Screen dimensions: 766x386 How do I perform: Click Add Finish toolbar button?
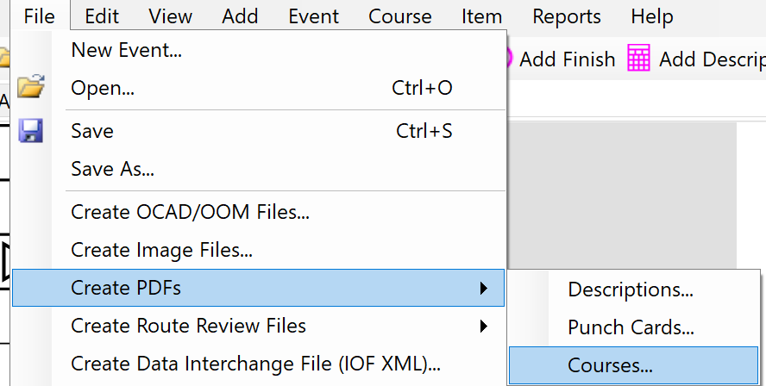556,59
